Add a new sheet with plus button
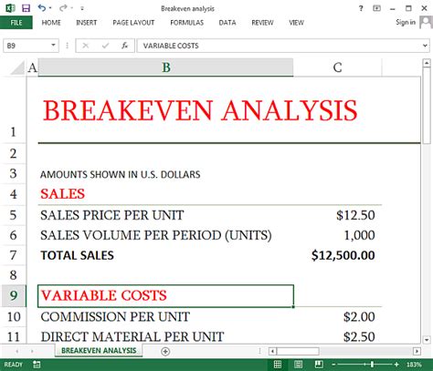433x371 pixels. 165,352
